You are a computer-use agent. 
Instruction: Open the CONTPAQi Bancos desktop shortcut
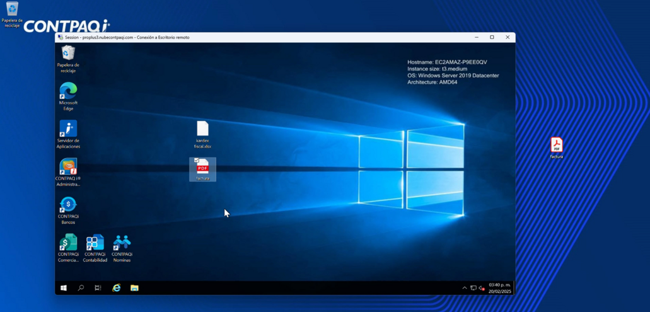click(68, 205)
